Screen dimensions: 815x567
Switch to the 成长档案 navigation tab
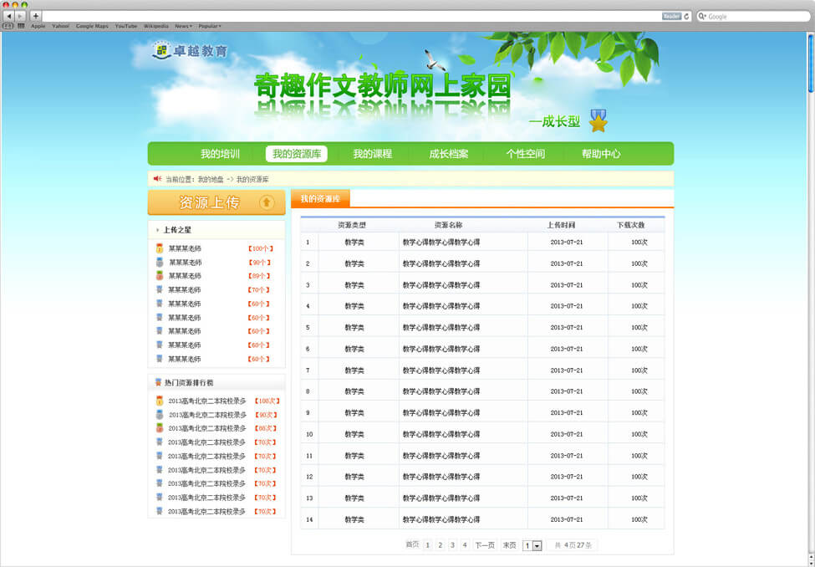click(449, 154)
